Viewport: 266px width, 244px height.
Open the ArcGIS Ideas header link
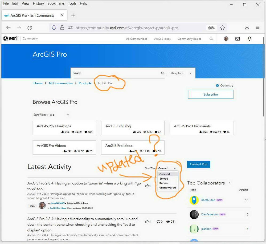(x=162, y=39)
